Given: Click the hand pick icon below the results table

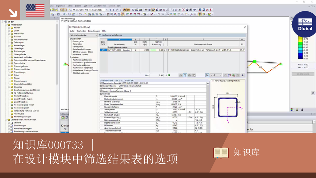Looking at the screenshot, I should pyautogui.click(x=194, y=75).
